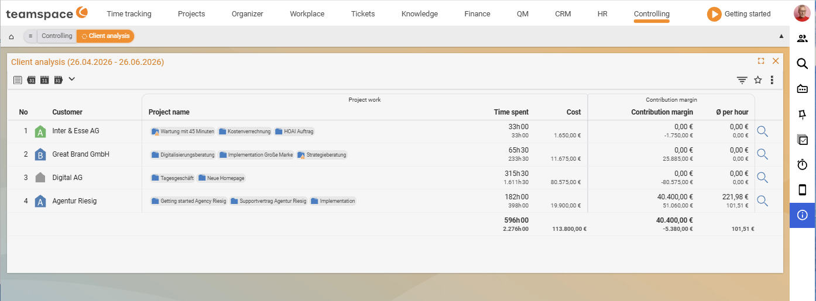Image resolution: width=816 pixels, height=301 pixels.
Task: Sort by the Ø per hour column header
Action: (732, 112)
